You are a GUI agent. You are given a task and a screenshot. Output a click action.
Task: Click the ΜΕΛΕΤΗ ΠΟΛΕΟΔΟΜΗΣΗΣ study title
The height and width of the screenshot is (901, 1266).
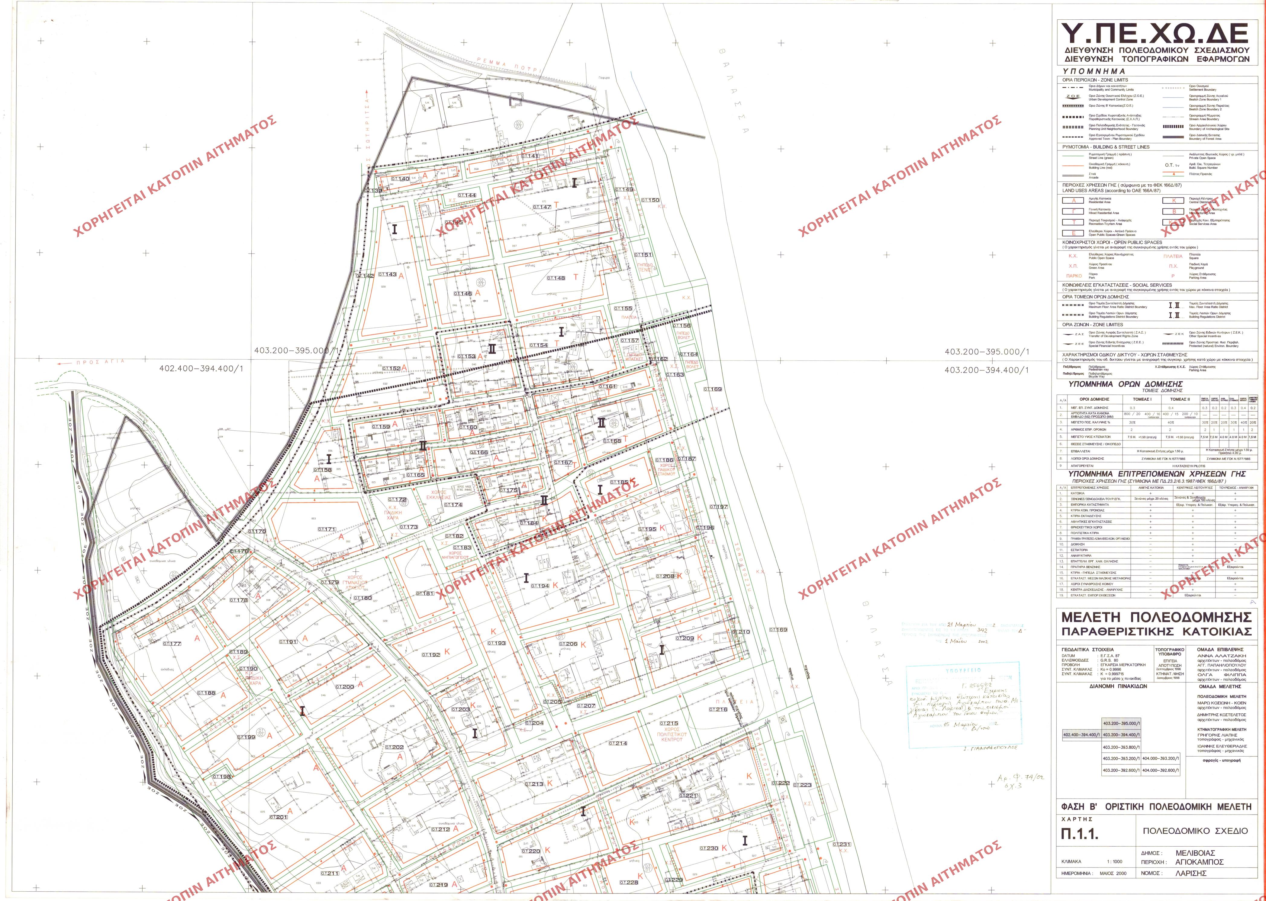coord(1156,618)
